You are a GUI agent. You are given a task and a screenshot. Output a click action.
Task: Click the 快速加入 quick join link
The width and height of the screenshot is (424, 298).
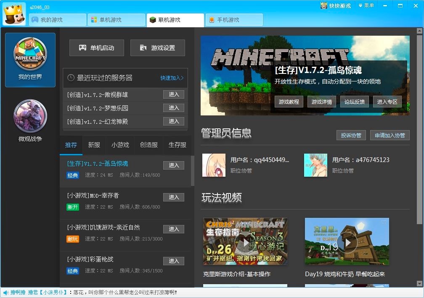(173, 78)
